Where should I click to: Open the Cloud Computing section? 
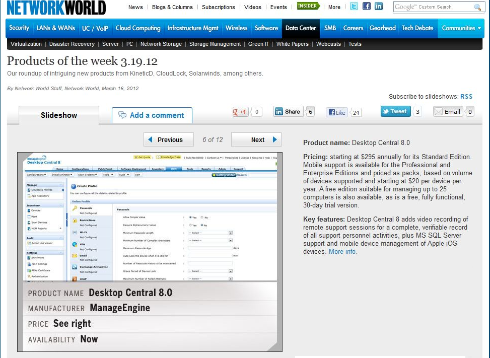click(138, 28)
